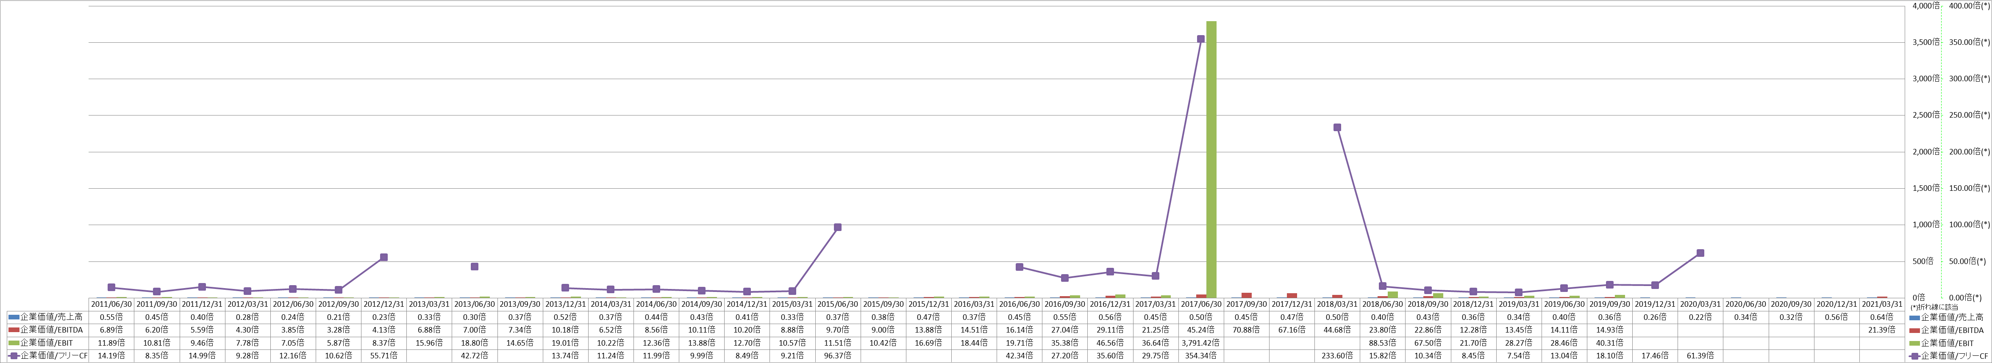
Task: Click the blue swatch in the right-side legend
Action: pyautogui.click(x=1915, y=317)
